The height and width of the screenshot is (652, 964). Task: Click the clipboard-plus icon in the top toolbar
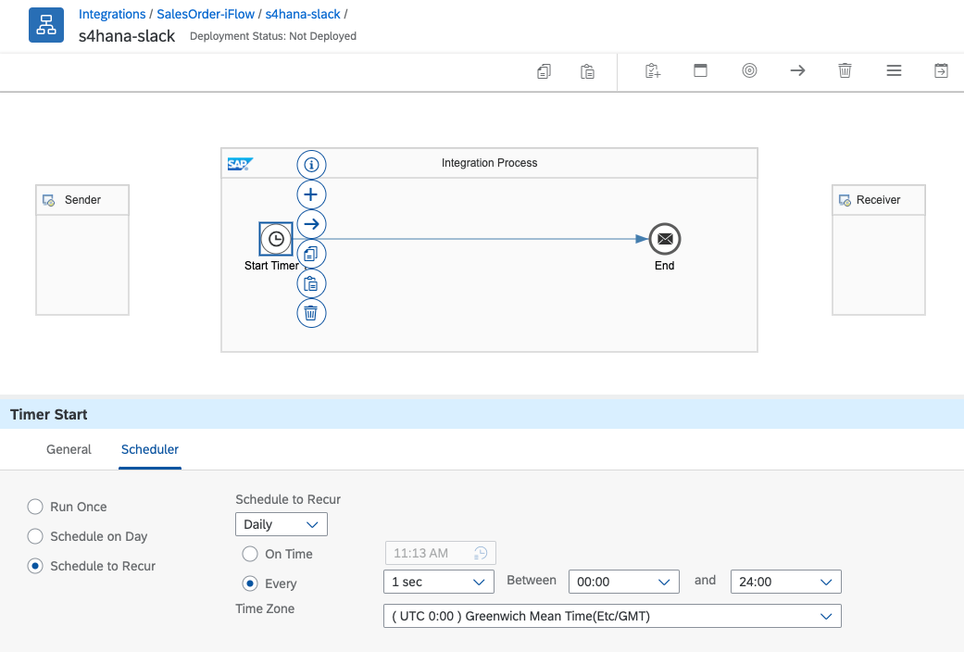tap(653, 70)
